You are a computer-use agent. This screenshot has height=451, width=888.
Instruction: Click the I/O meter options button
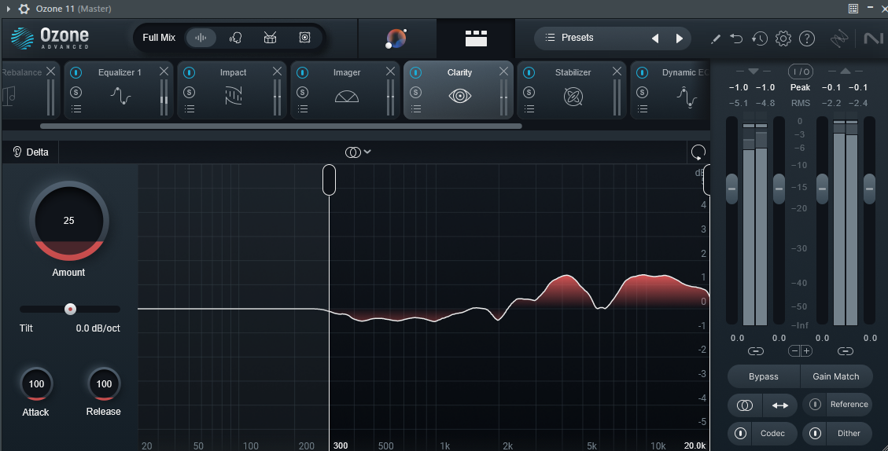click(x=800, y=71)
